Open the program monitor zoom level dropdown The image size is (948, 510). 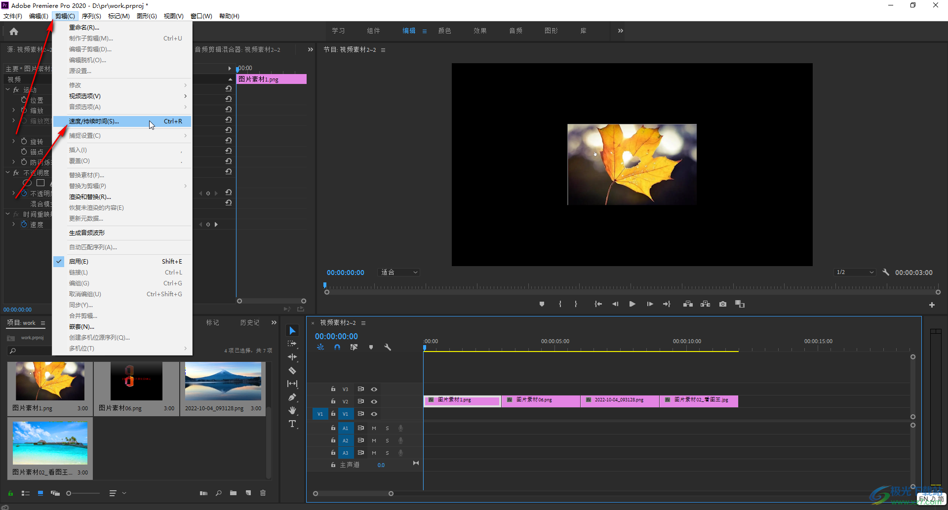click(398, 272)
